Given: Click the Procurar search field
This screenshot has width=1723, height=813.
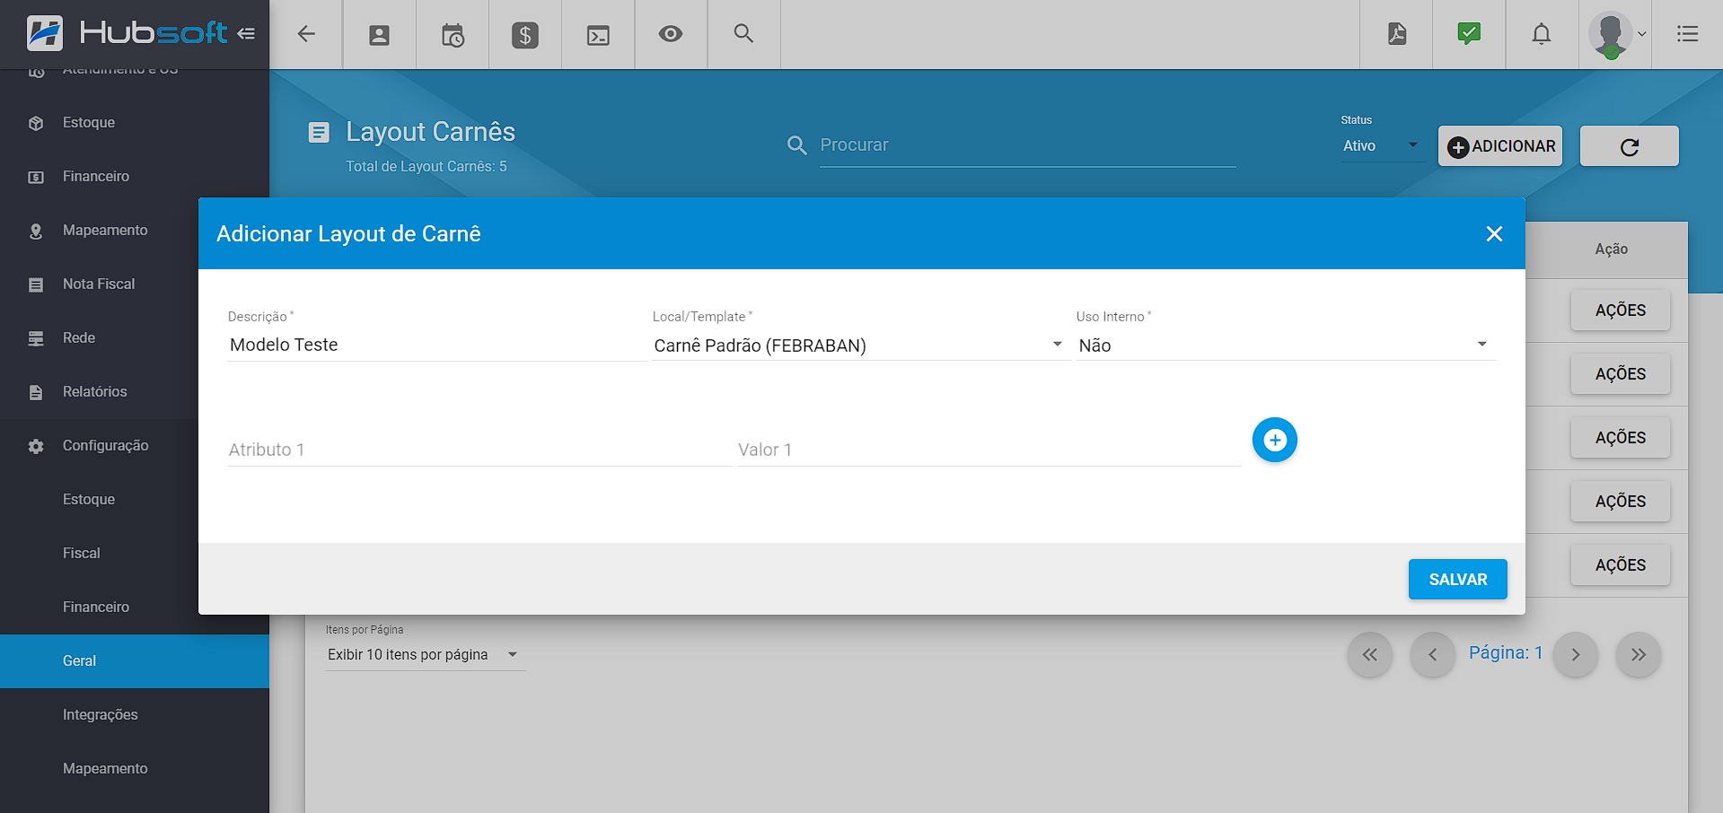Looking at the screenshot, I should 1027,145.
